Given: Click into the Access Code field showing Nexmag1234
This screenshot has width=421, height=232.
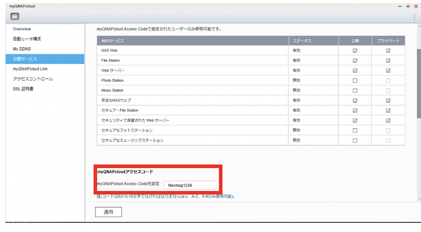Looking at the screenshot, I should pyautogui.click(x=190, y=185).
